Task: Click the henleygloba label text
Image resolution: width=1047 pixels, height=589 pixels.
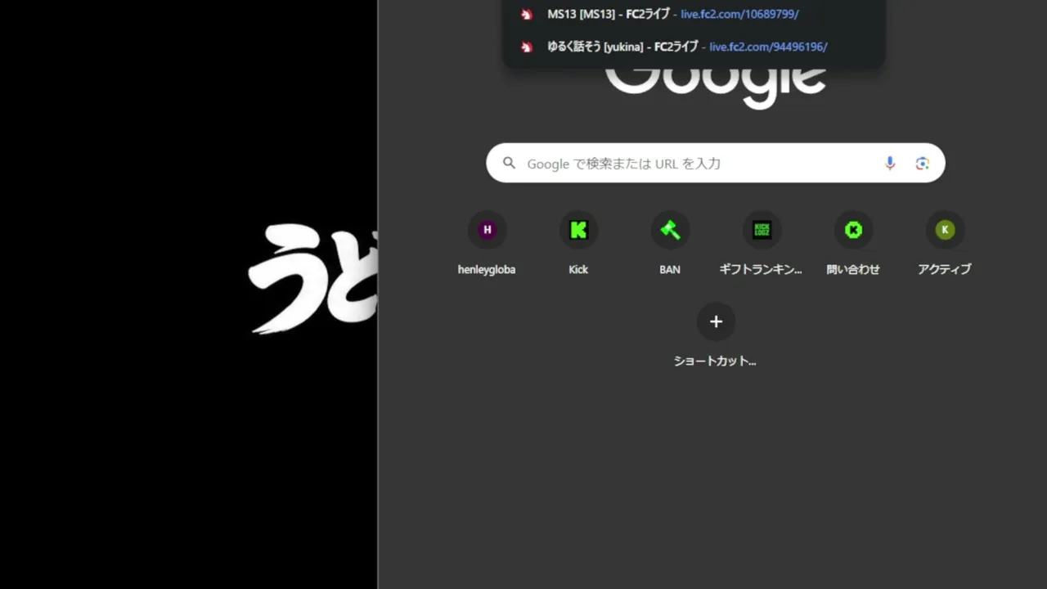Action: pos(487,269)
